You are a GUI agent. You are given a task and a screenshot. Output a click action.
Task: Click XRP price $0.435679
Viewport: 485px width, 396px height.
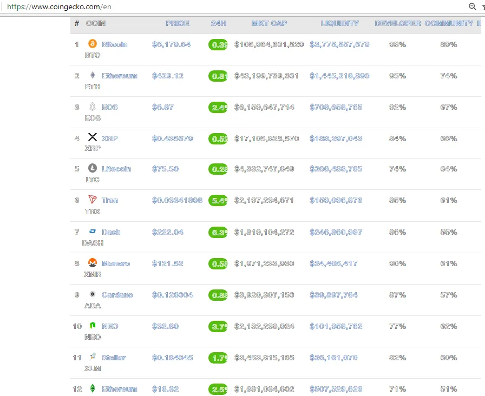pyautogui.click(x=172, y=138)
